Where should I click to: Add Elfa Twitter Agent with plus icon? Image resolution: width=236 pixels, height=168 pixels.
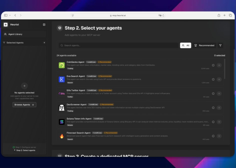pos(219,93)
